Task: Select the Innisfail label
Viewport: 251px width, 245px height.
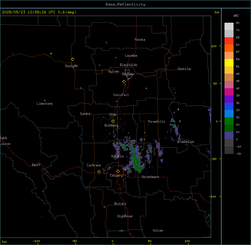Action: tap(121, 95)
